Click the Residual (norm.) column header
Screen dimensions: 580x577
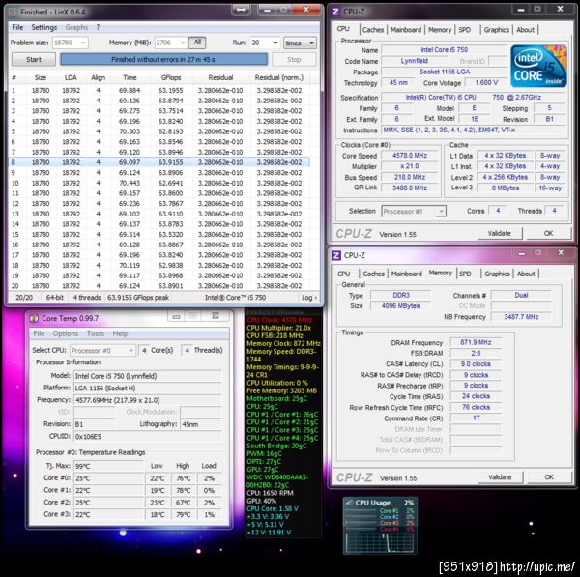279,77
